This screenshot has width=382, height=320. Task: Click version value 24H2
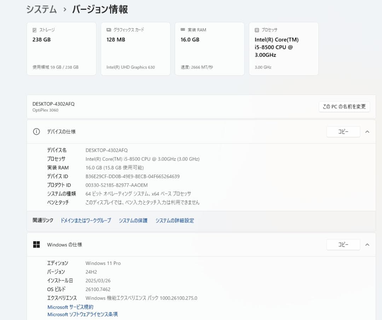pyautogui.click(x=91, y=272)
